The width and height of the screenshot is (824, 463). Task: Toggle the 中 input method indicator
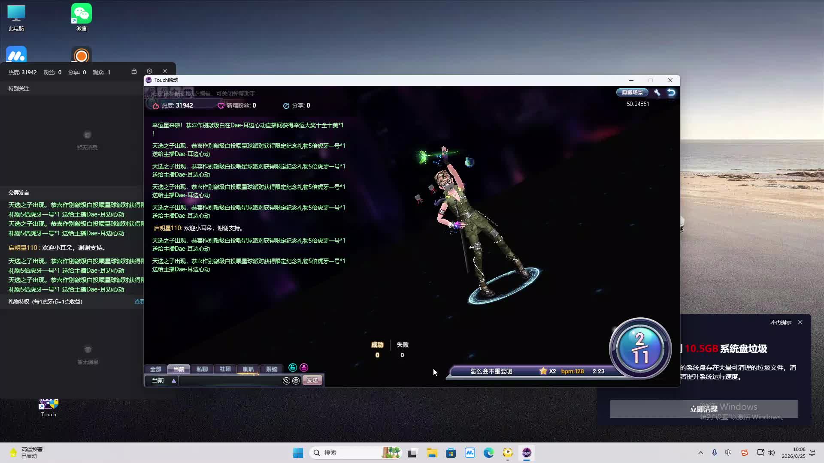tap(728, 453)
